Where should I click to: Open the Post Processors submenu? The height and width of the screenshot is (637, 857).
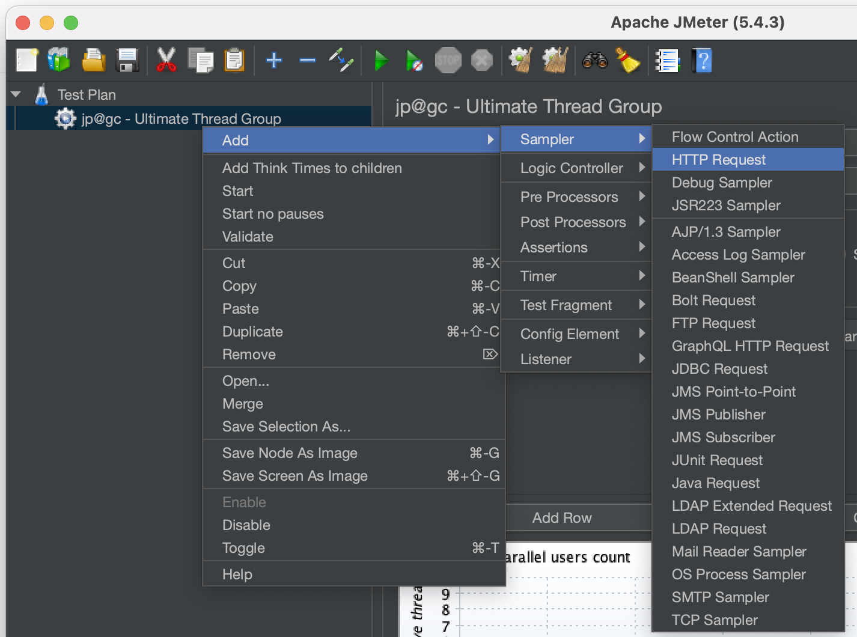(x=576, y=222)
